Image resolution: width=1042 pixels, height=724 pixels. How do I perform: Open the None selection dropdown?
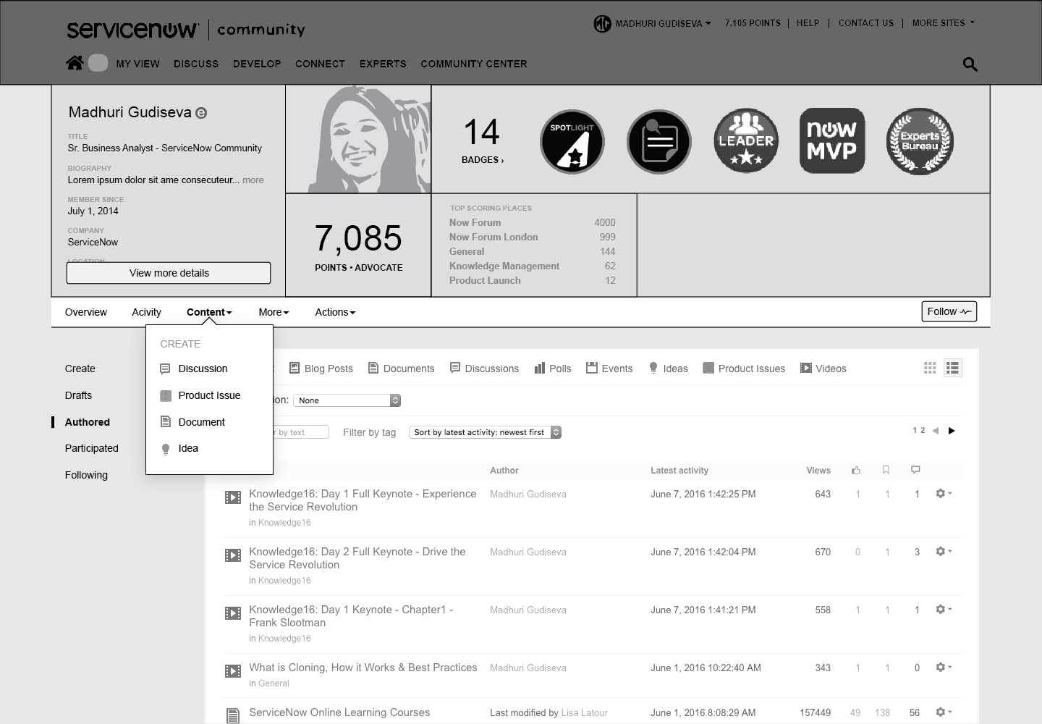coord(347,400)
